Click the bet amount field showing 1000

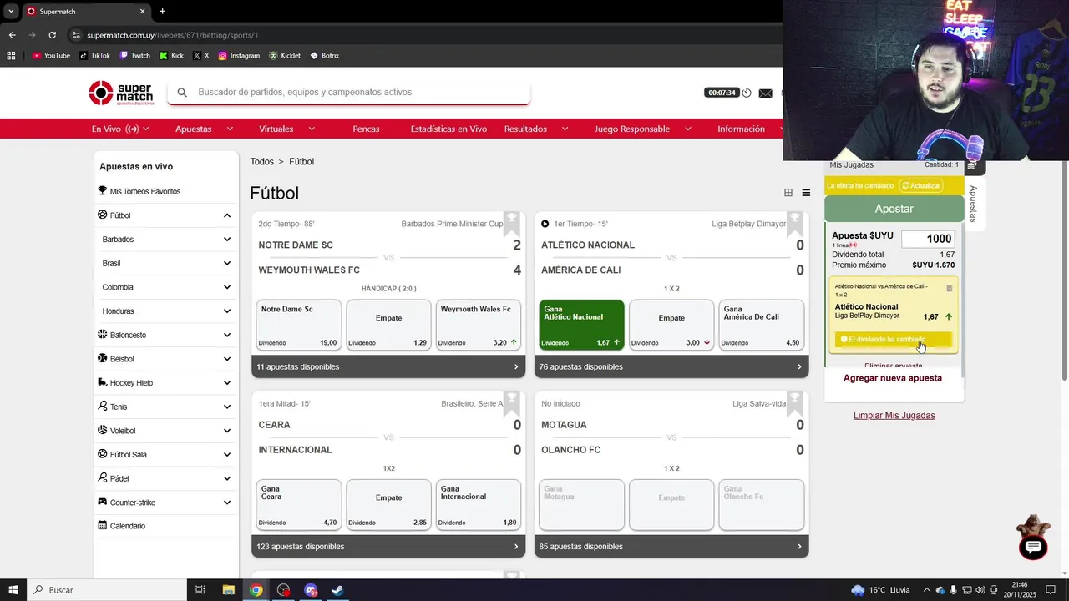pyautogui.click(x=929, y=239)
